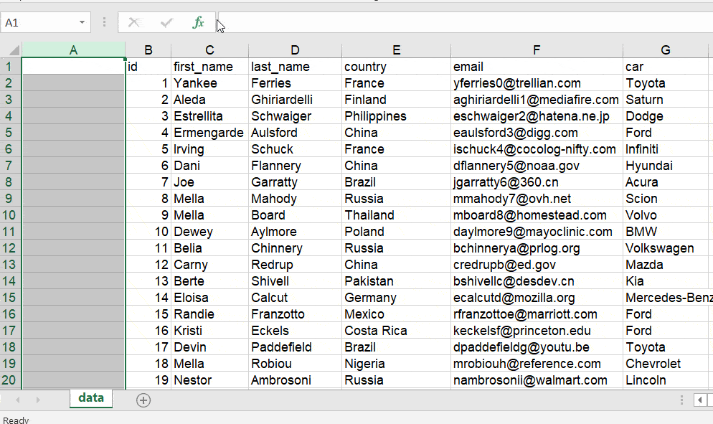
Task: Click cell containing 'Pakistan'
Action: point(397,281)
